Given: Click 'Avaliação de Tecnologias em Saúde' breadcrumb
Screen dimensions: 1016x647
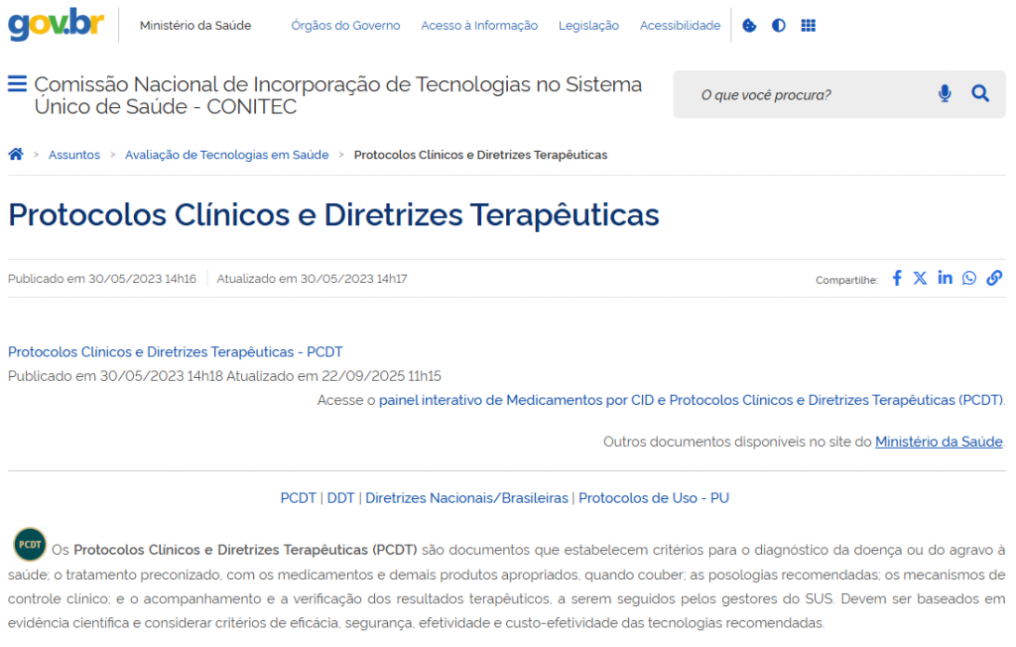Looking at the screenshot, I should coord(226,155).
